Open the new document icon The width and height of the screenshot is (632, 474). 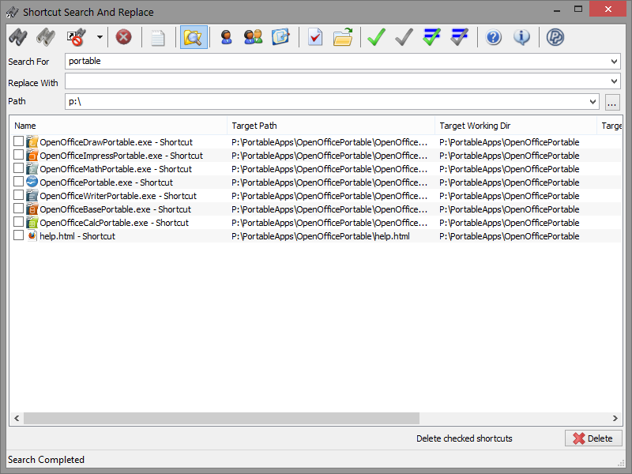pos(157,37)
